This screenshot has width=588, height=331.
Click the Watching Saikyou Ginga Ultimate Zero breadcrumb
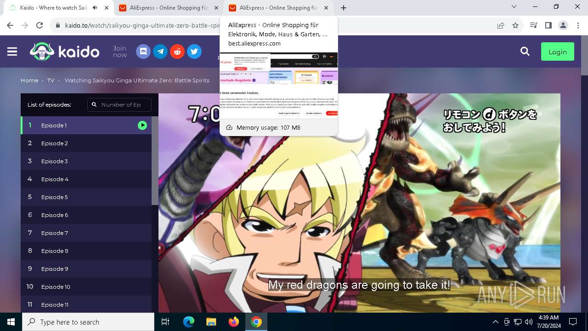(x=137, y=80)
